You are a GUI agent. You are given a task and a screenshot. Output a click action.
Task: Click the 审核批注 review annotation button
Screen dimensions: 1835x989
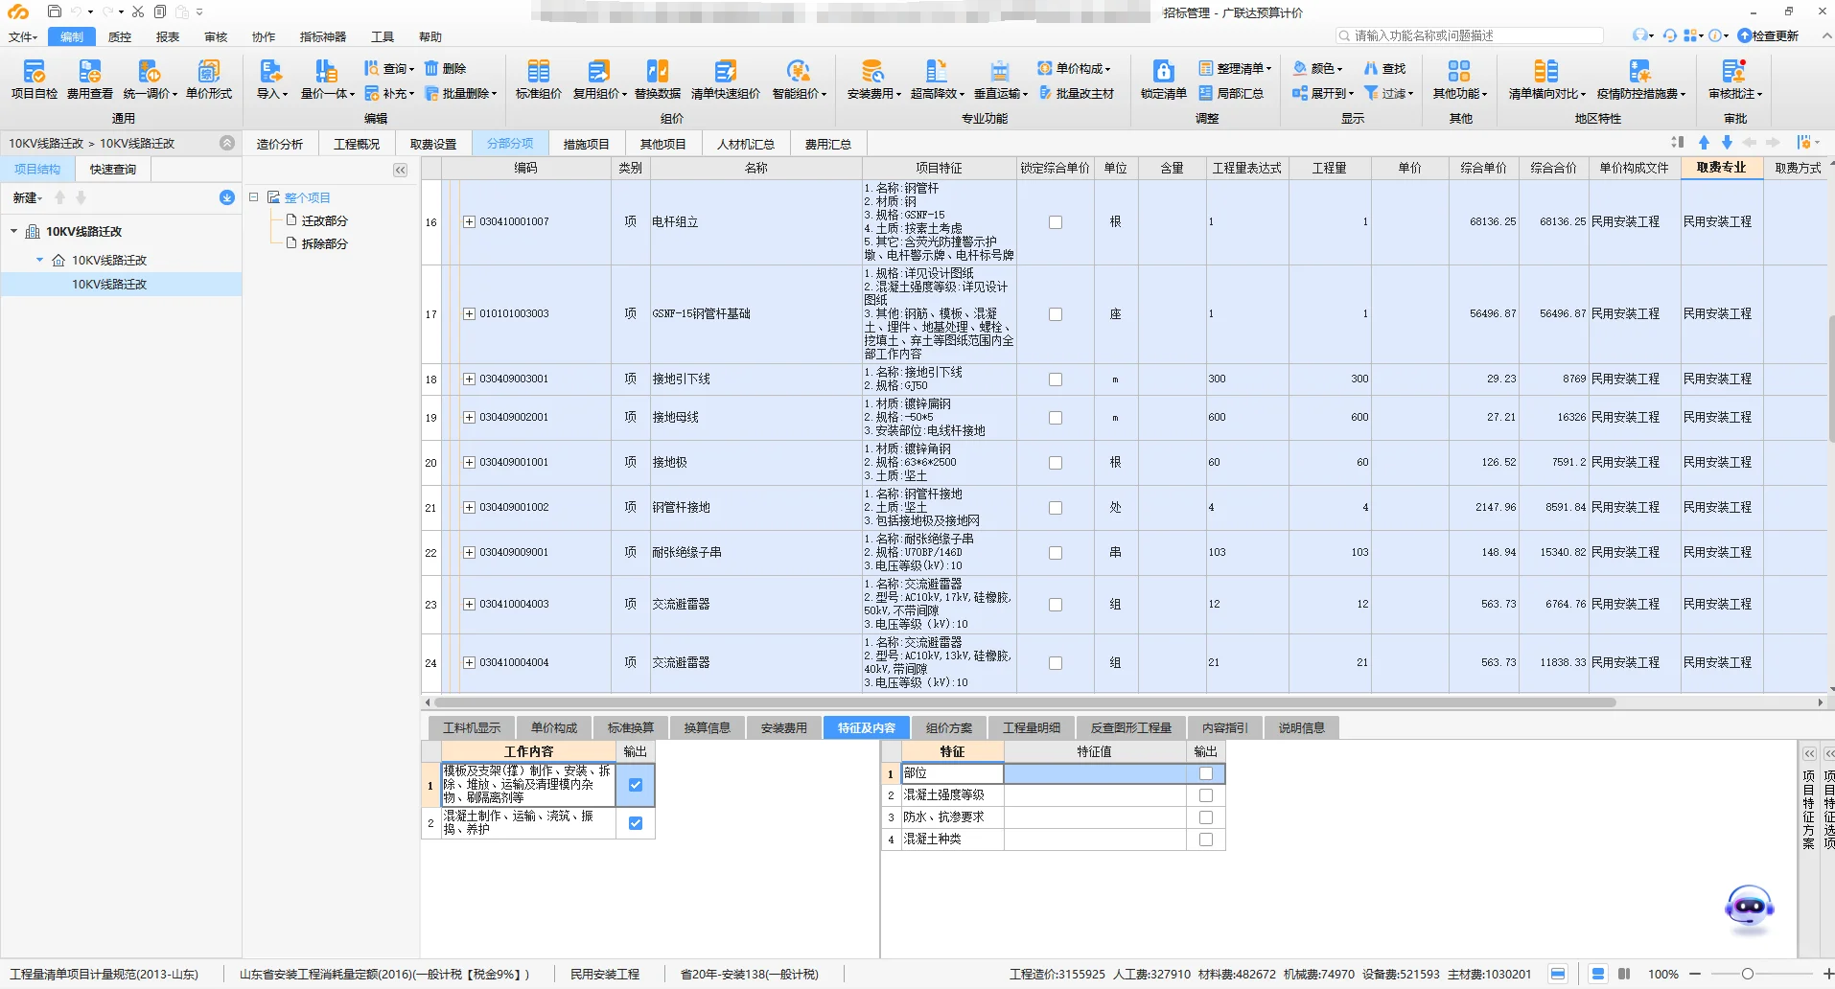tap(1735, 79)
